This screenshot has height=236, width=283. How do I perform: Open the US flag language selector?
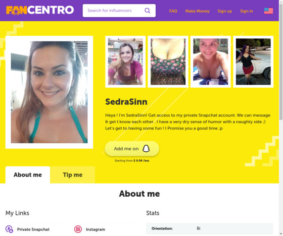268,11
